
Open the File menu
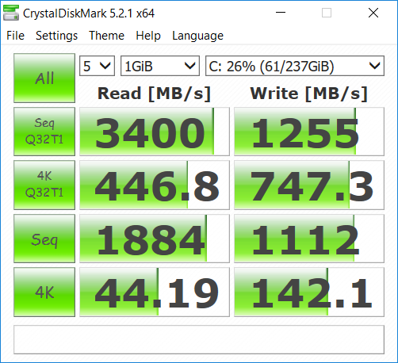coord(15,36)
